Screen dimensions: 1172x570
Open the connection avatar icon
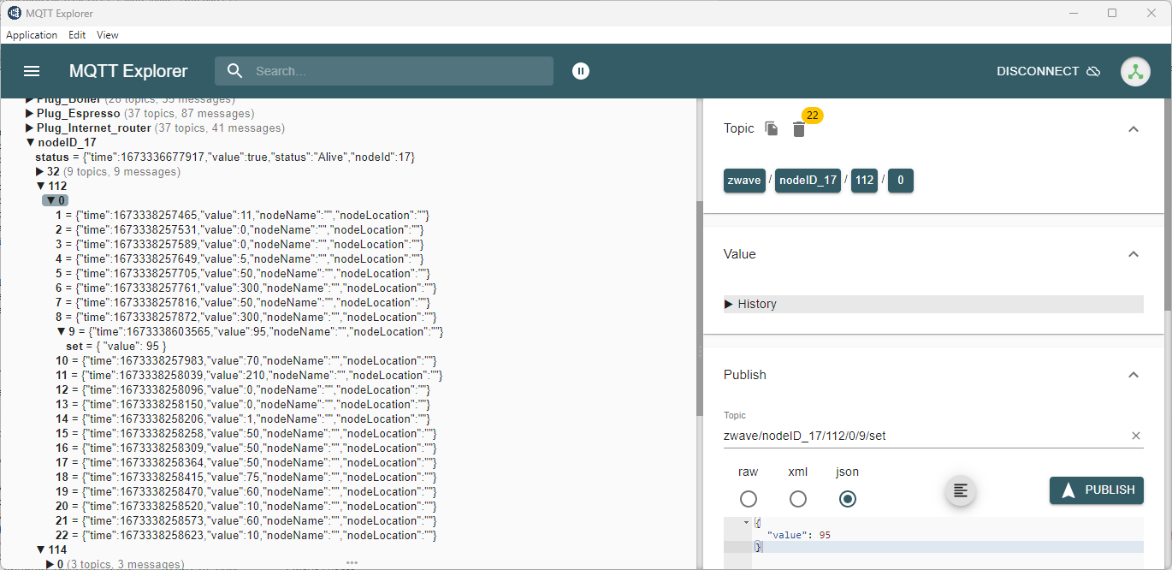pos(1135,71)
